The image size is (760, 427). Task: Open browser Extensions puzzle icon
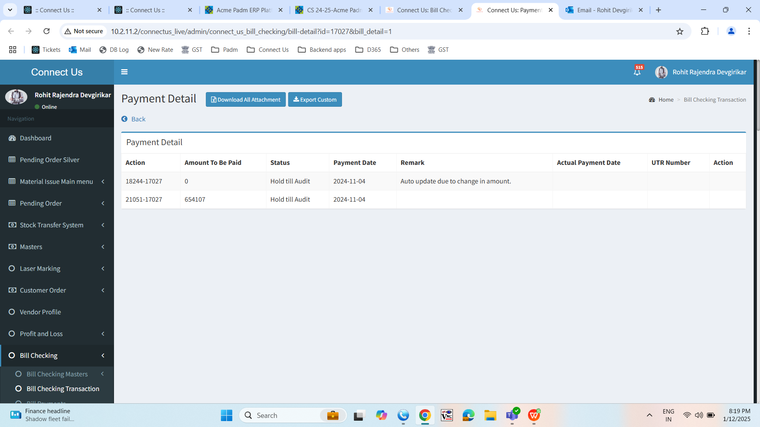(705, 31)
